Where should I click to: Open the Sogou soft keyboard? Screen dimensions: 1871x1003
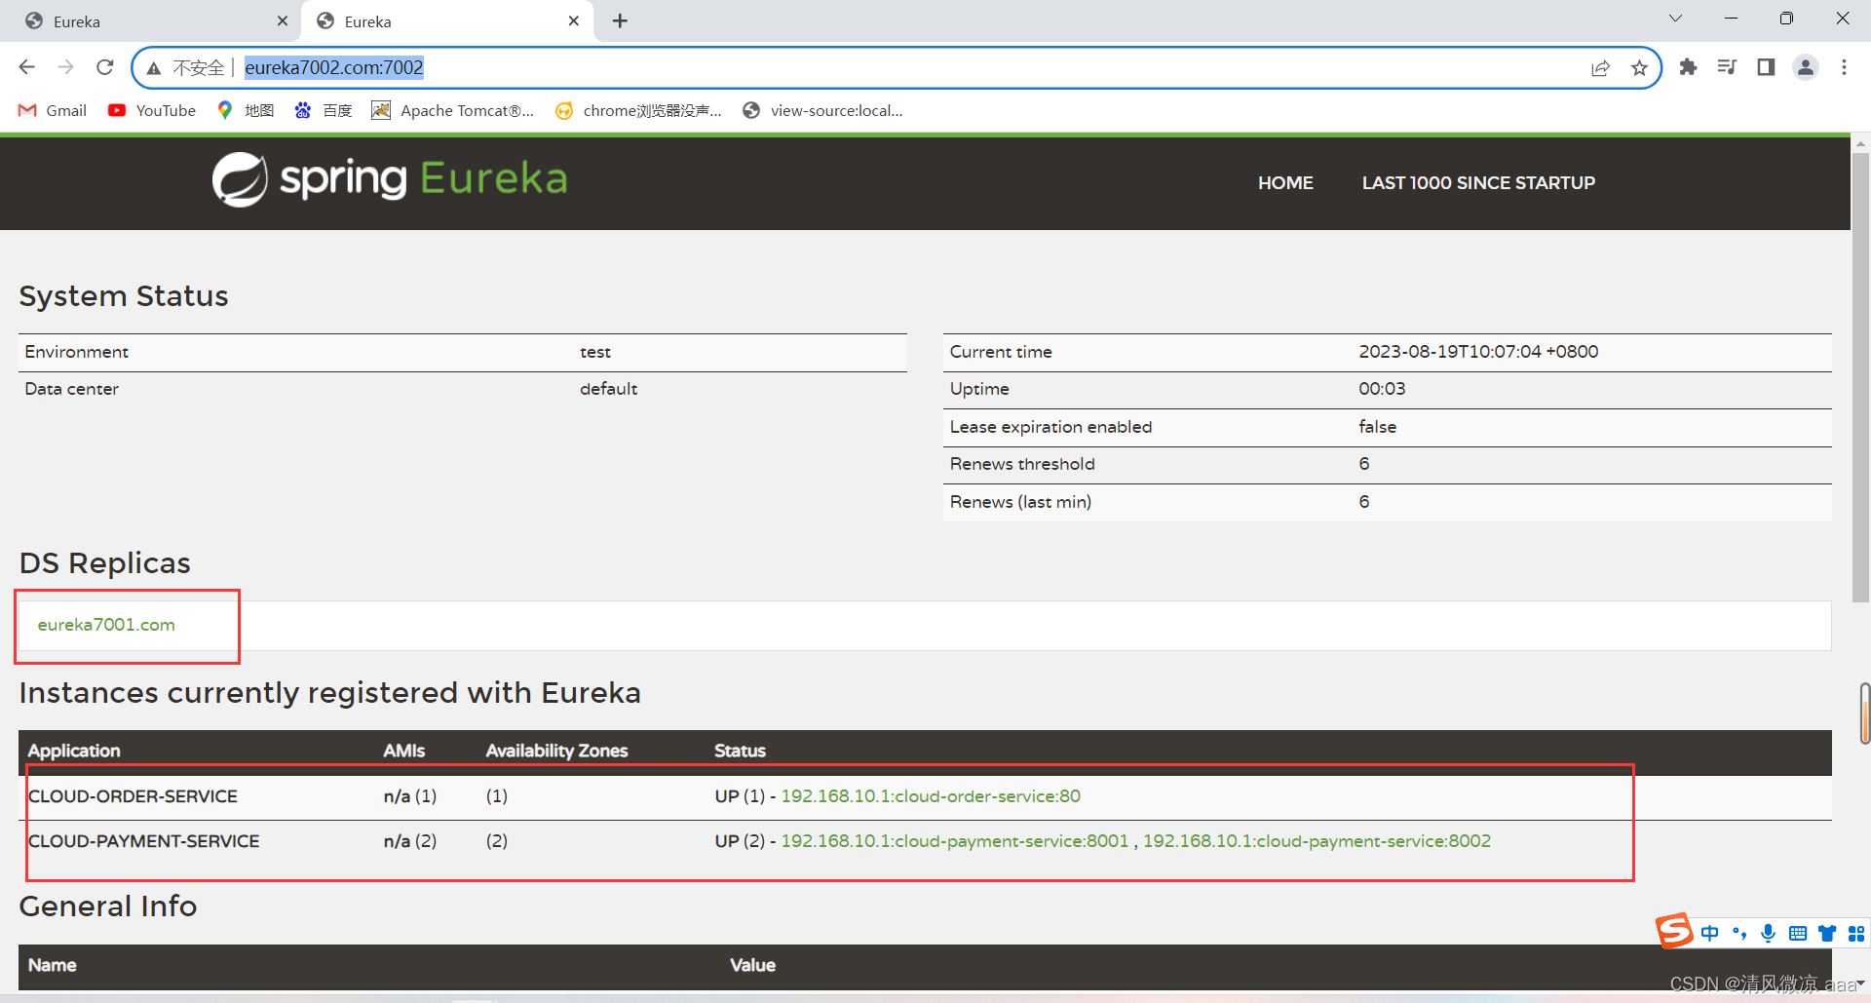pyautogui.click(x=1798, y=933)
